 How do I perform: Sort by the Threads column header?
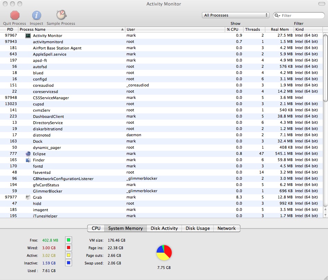click(254, 29)
